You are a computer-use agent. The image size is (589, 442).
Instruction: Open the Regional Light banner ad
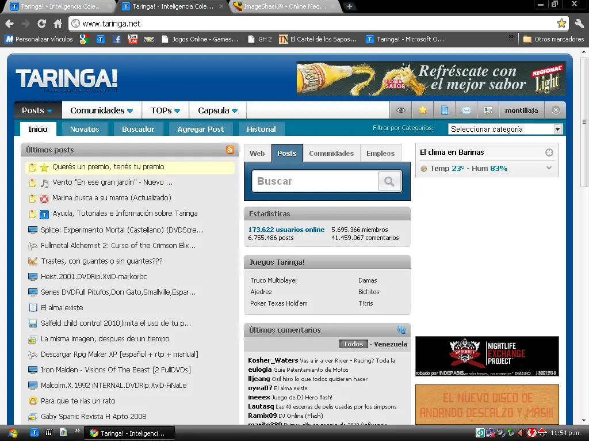coord(431,78)
